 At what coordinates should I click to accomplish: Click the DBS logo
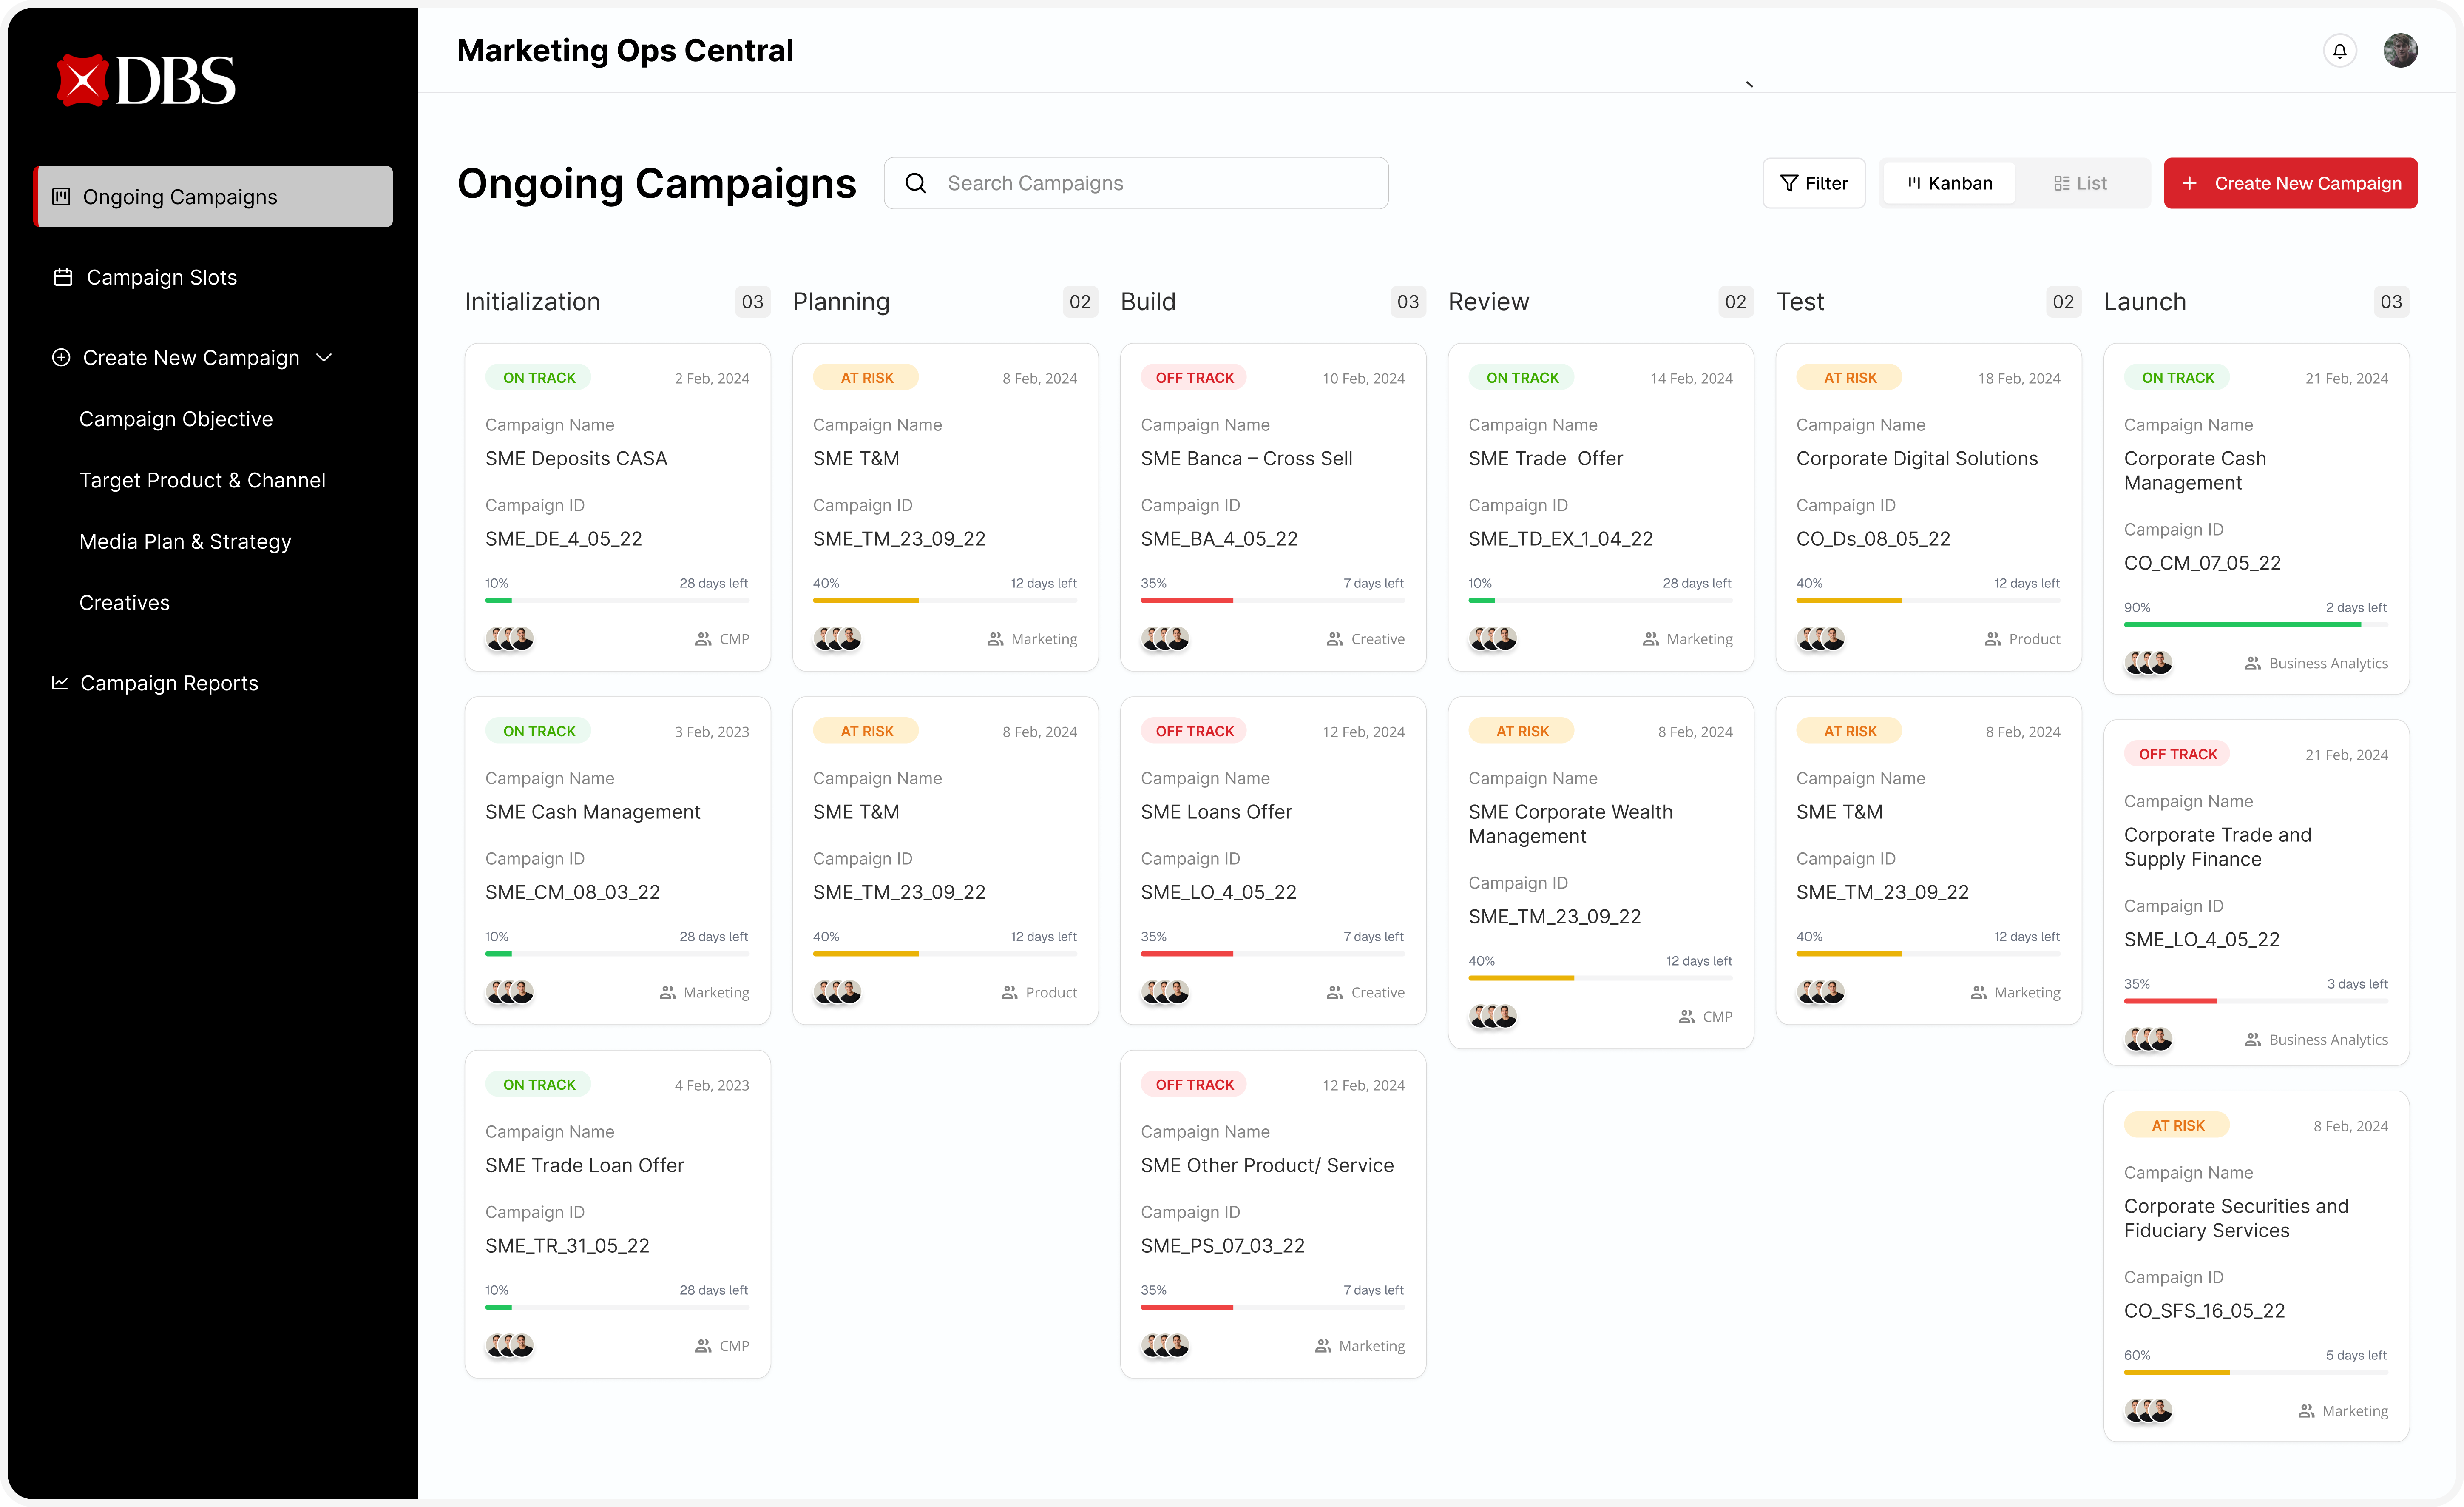pyautogui.click(x=146, y=80)
